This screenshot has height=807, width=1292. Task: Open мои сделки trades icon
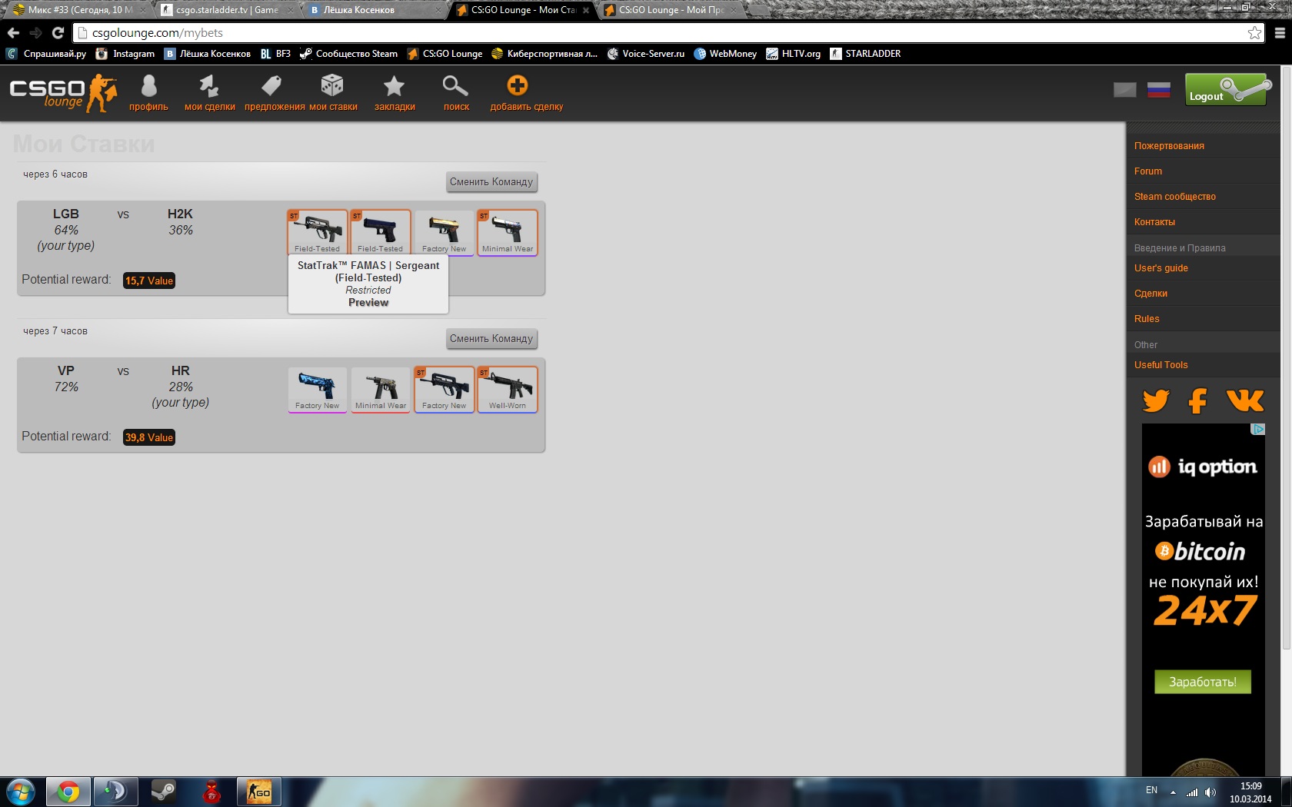click(x=209, y=85)
